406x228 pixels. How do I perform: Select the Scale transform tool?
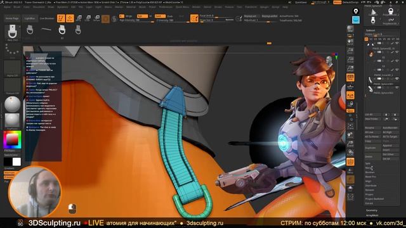click(88, 18)
